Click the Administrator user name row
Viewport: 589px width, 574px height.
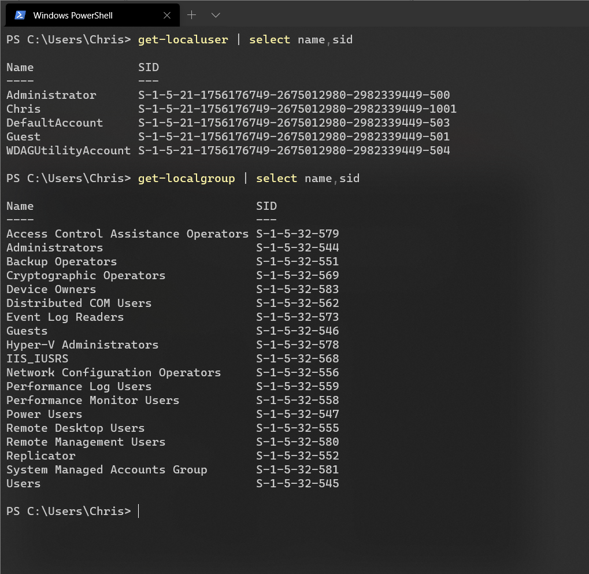(x=51, y=95)
